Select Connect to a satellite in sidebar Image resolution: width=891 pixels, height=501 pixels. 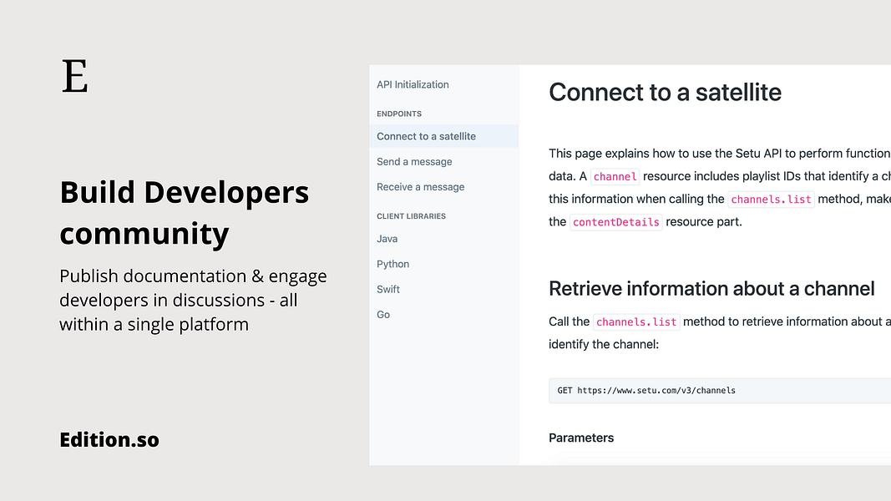[x=443, y=136]
